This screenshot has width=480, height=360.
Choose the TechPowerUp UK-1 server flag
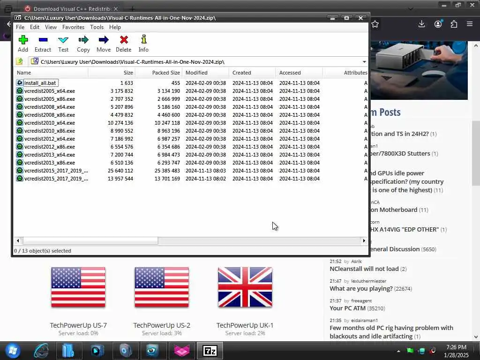245,287
